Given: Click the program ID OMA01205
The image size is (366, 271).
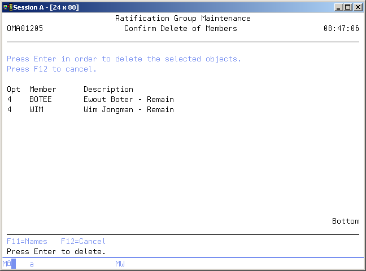Looking at the screenshot, I should pos(25,28).
